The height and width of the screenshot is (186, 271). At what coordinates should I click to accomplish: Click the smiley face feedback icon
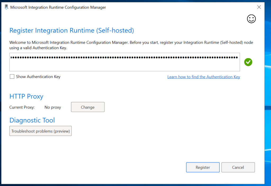251,19
